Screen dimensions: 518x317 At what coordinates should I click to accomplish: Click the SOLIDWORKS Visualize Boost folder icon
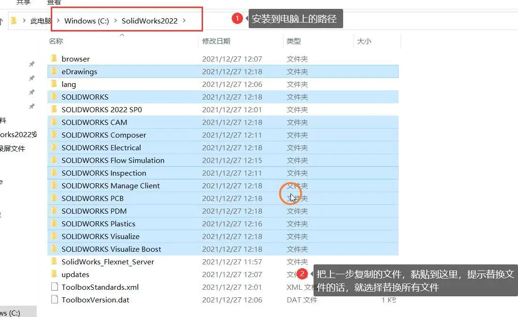54,249
